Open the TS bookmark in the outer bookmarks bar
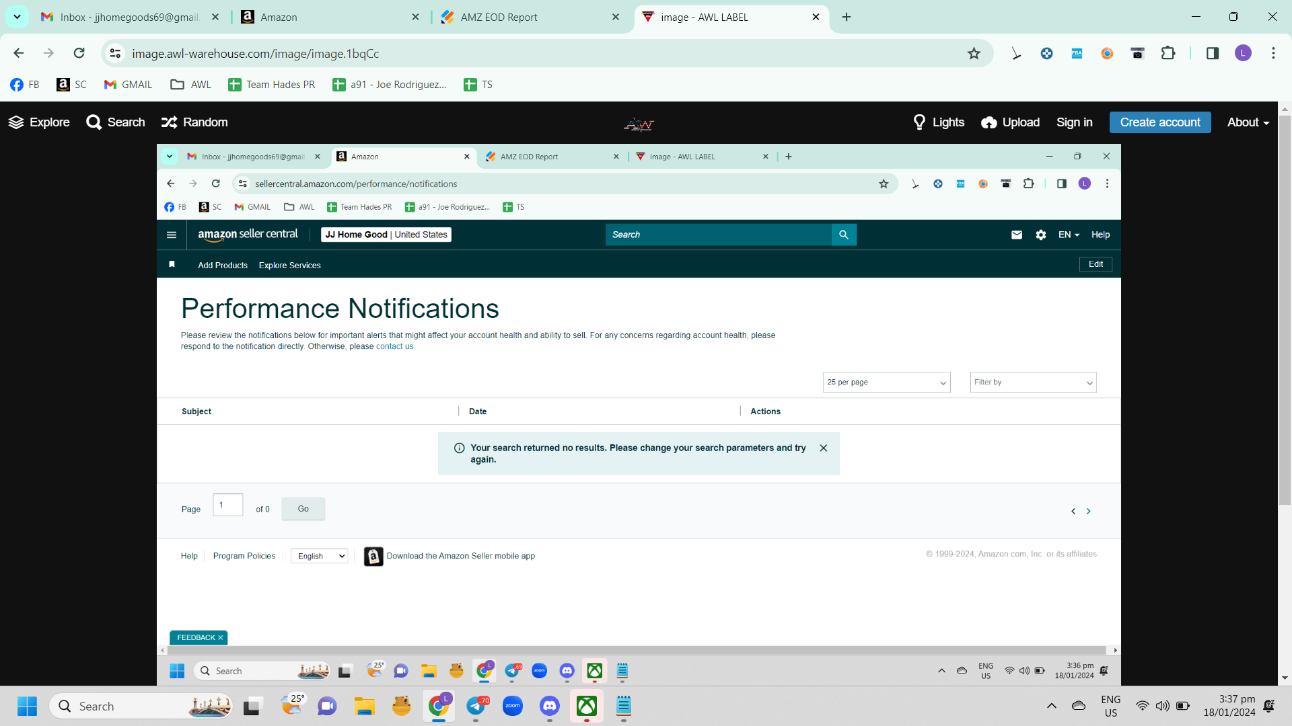The height and width of the screenshot is (726, 1292). coord(478,85)
